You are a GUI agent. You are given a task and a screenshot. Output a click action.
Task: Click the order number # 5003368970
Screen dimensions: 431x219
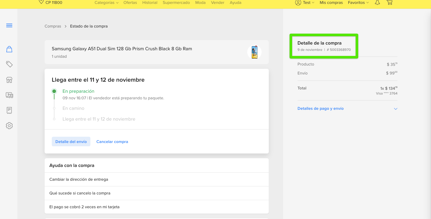click(339, 50)
